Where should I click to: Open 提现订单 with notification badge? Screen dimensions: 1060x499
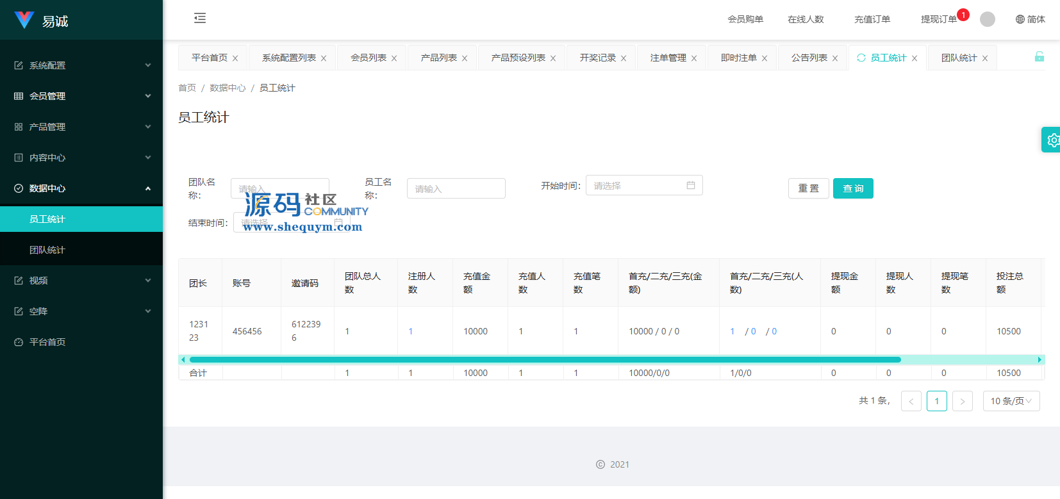click(938, 19)
